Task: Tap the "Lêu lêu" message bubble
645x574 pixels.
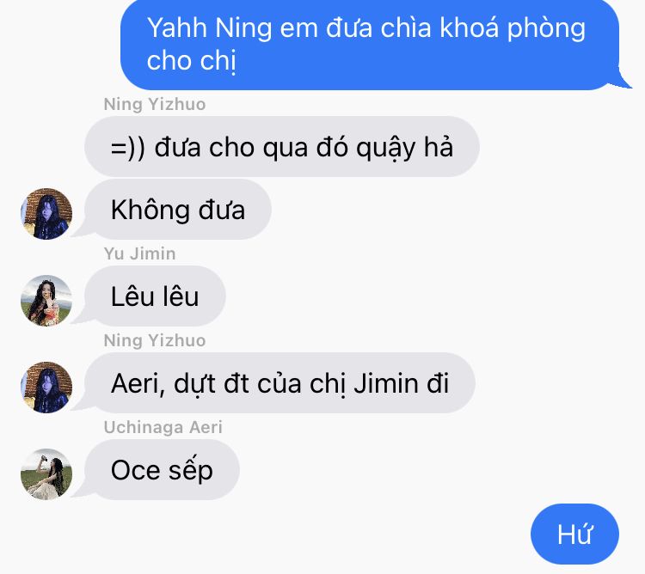Action: click(155, 296)
